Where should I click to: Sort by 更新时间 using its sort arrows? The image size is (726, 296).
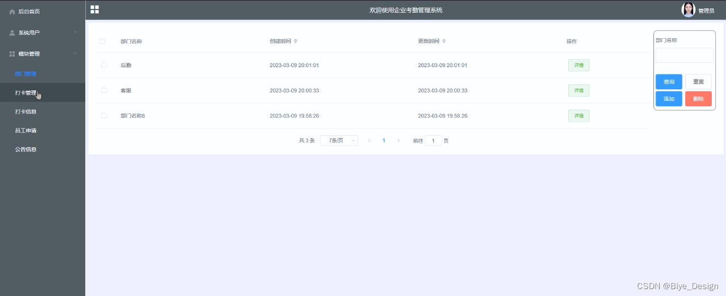(444, 41)
